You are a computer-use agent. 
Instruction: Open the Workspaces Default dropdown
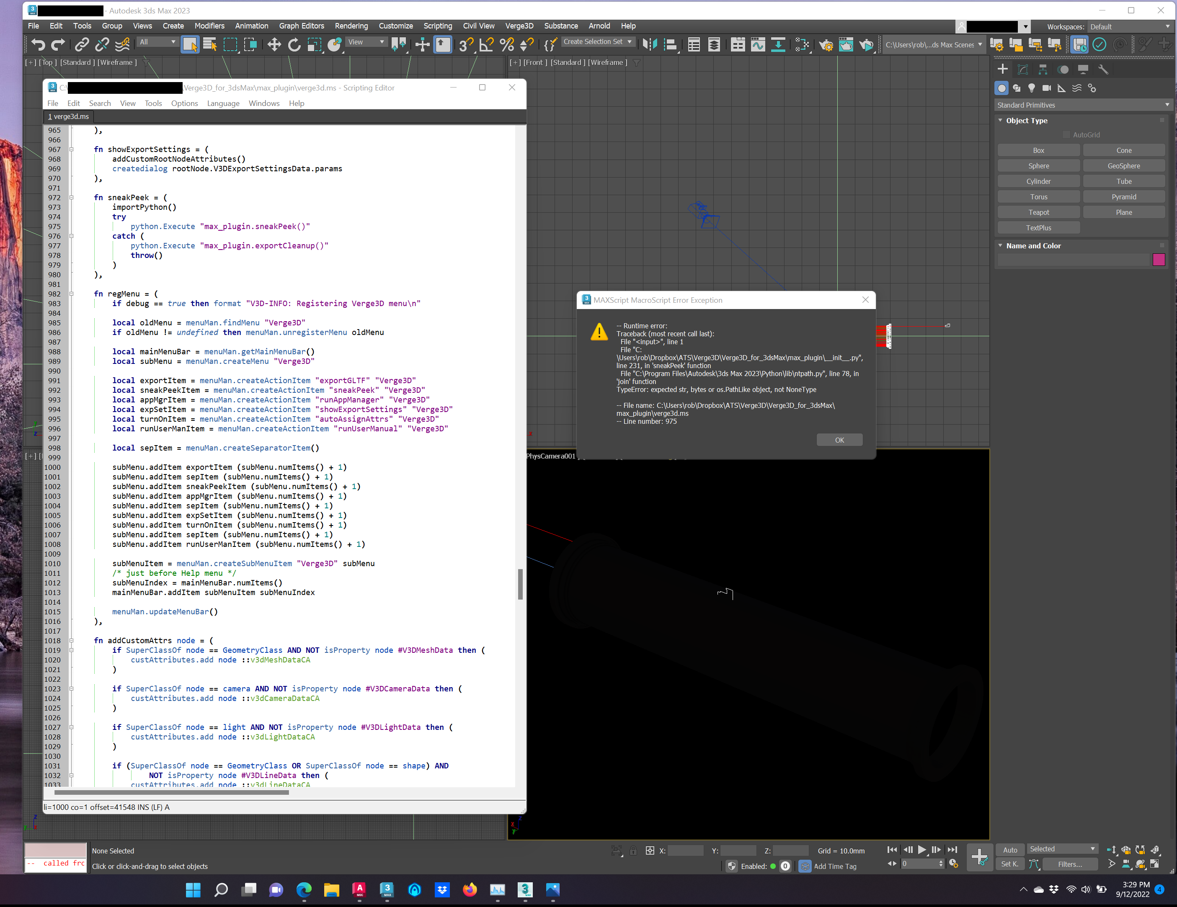tap(1130, 26)
